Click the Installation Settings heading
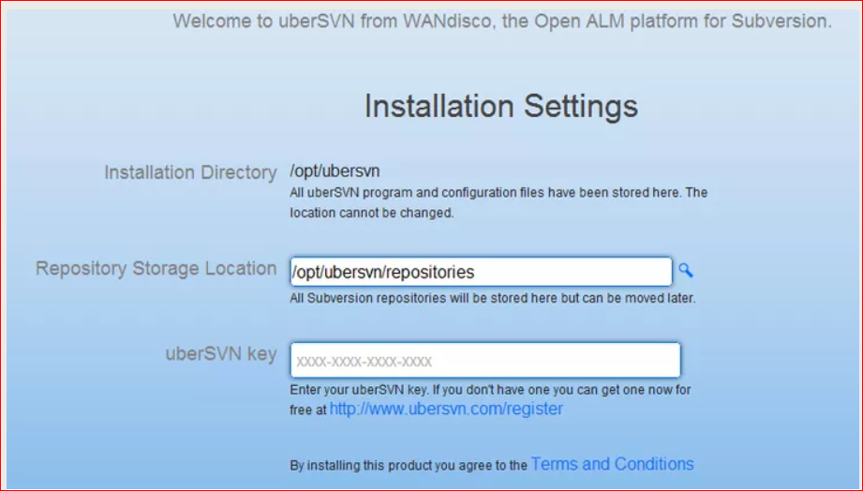 (x=501, y=106)
